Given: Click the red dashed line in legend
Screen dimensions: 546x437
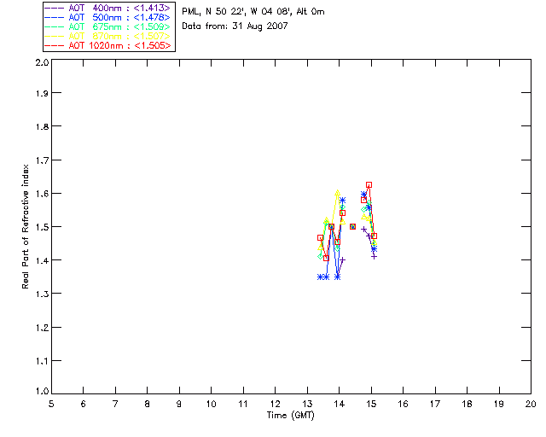Looking at the screenshot, I should [x=55, y=45].
